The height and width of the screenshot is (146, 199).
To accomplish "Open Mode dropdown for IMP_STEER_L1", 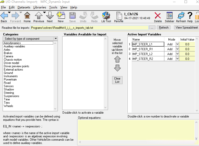I will coord(177,44).
